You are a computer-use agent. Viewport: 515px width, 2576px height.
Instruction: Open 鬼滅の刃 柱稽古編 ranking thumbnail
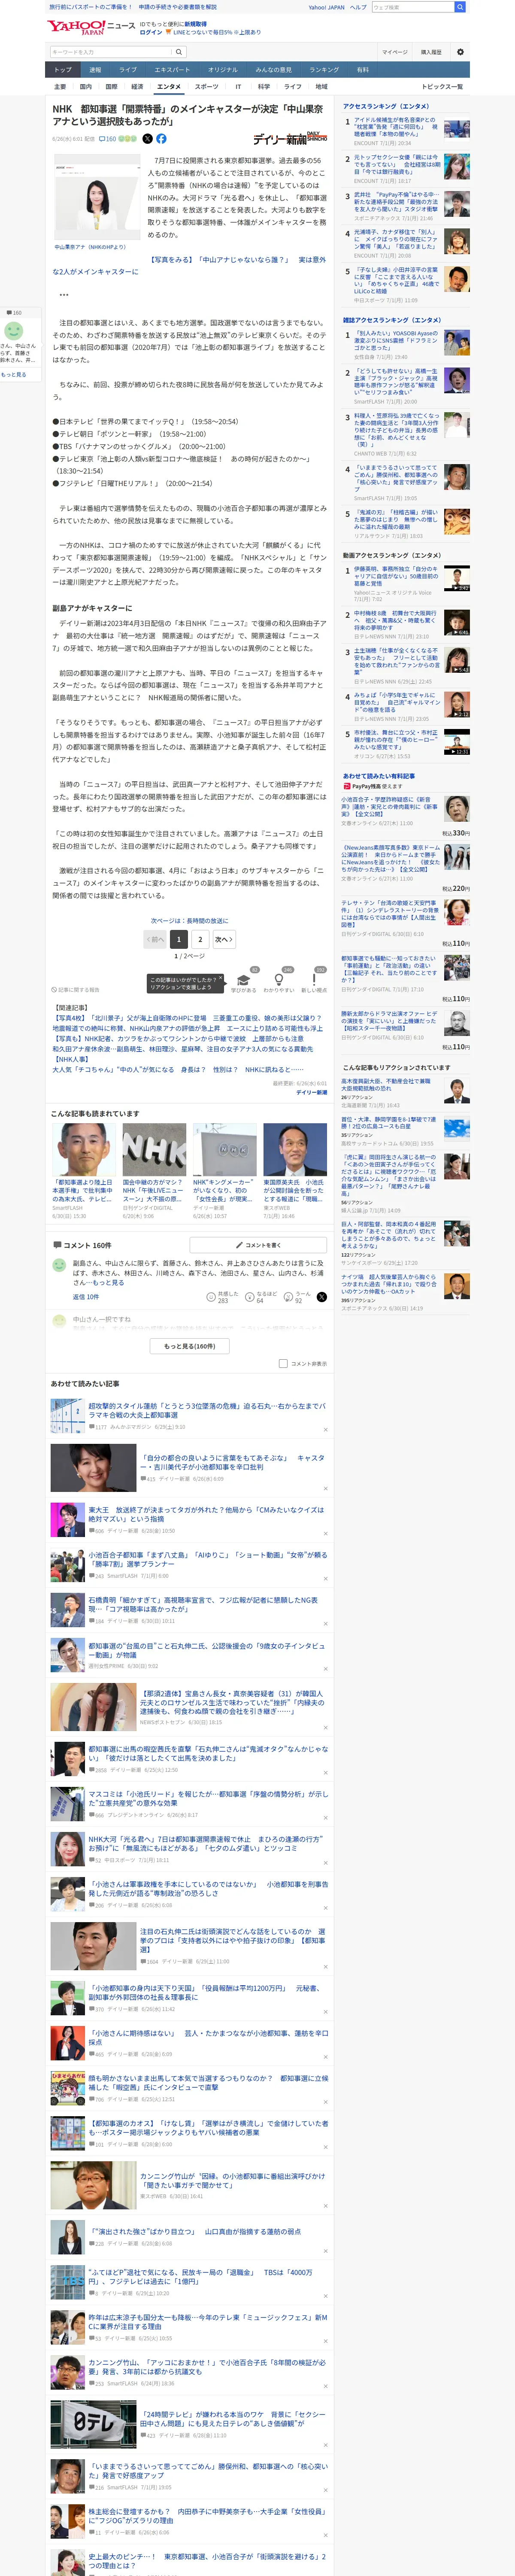(x=457, y=522)
